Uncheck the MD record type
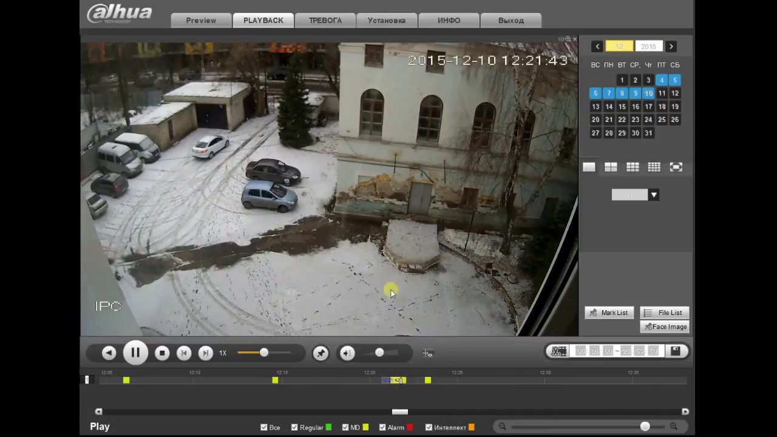 pos(345,427)
